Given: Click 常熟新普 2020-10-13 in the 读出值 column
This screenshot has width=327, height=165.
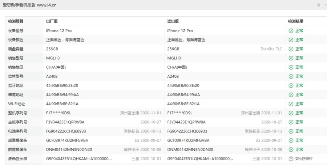Looking at the screenshot, I should (x=263, y=131).
